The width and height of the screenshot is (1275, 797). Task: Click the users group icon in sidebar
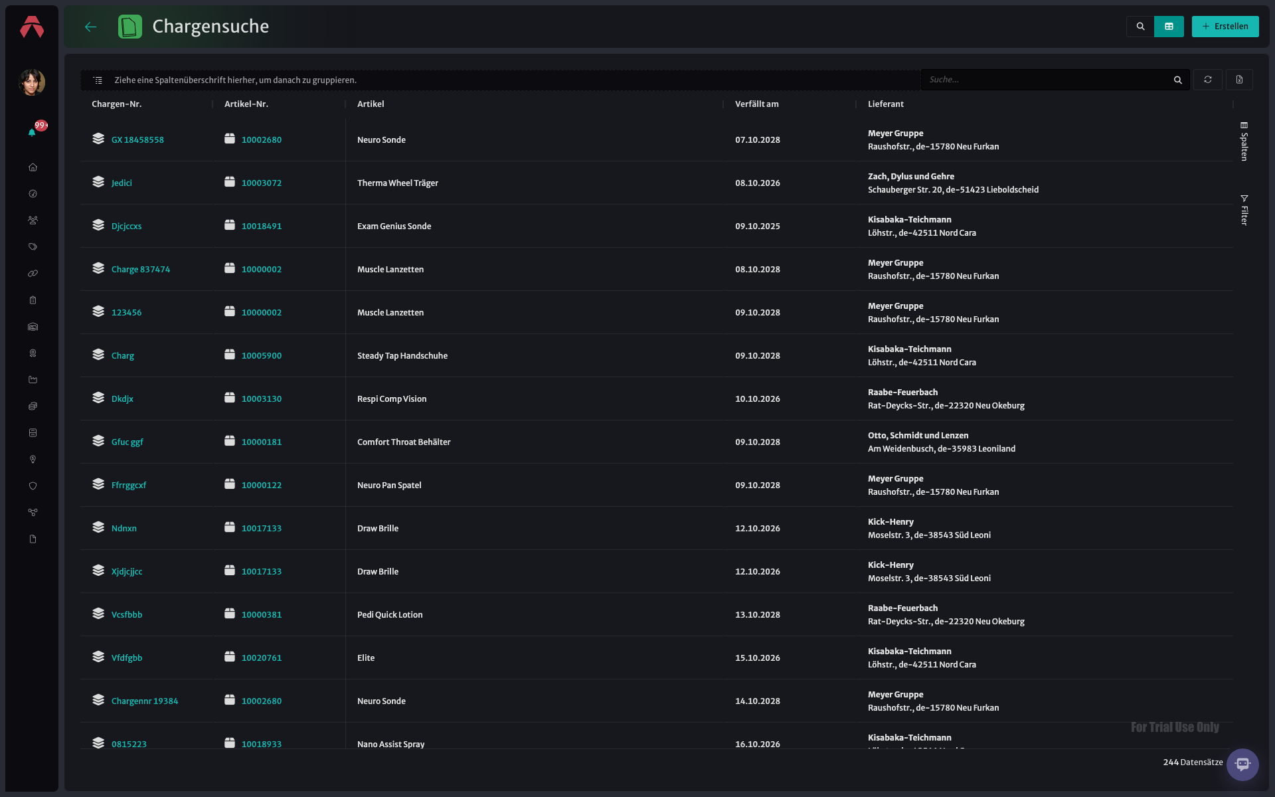33,221
